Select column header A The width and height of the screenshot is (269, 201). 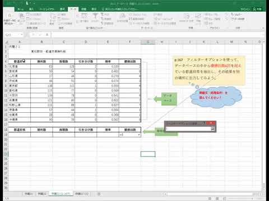[20, 42]
